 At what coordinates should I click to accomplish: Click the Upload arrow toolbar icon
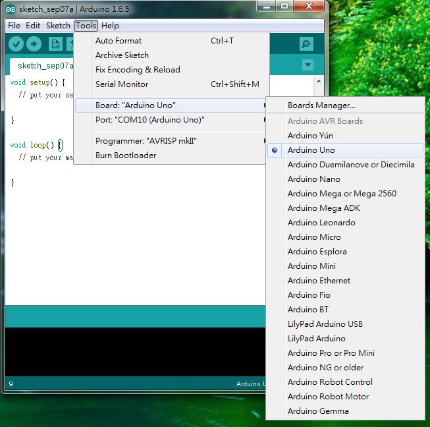(34, 44)
